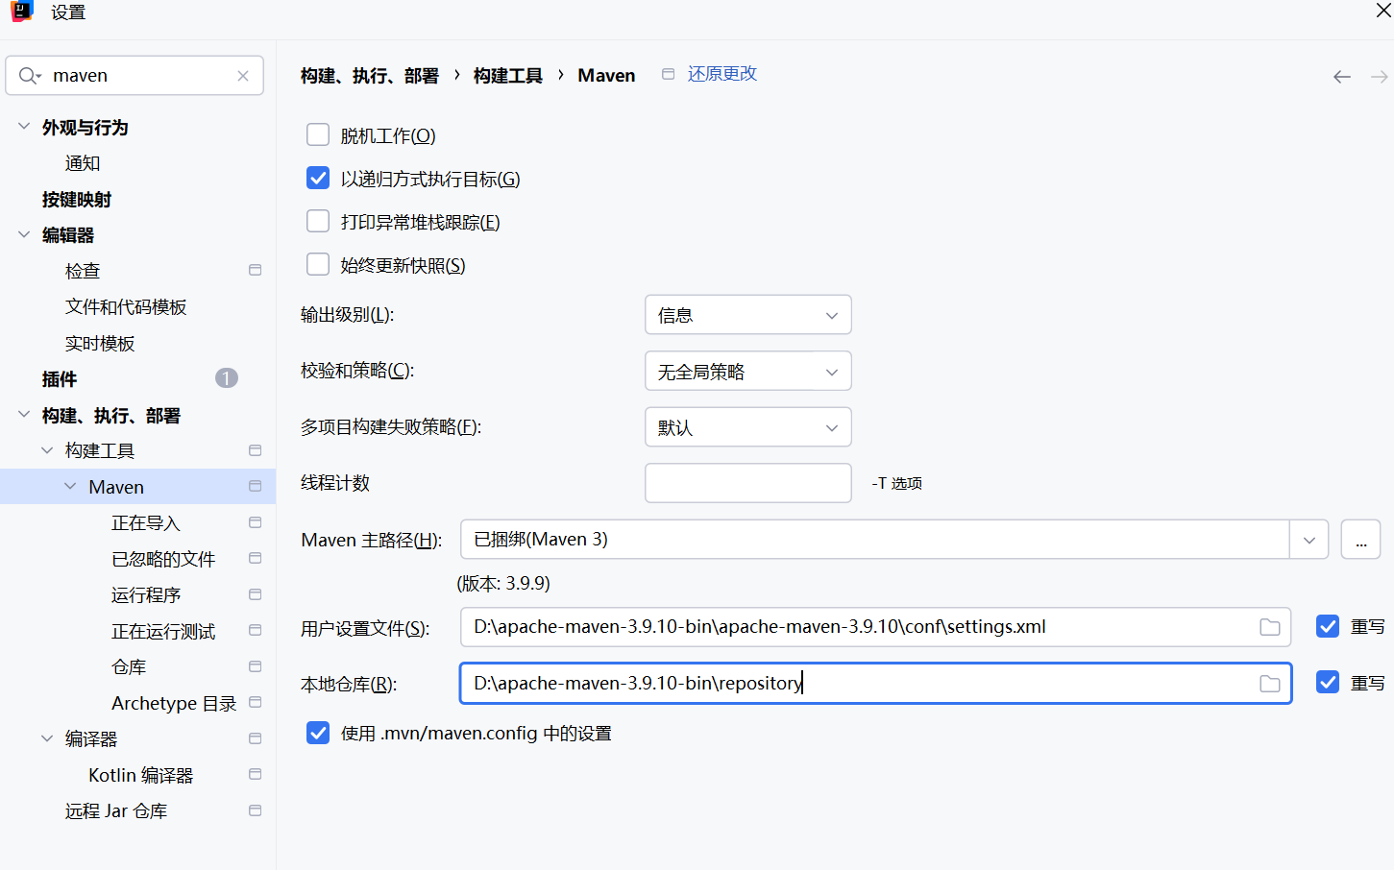The width and height of the screenshot is (1394, 870).
Task: Open 输出级别 dropdown showing 信息
Action: click(x=748, y=315)
